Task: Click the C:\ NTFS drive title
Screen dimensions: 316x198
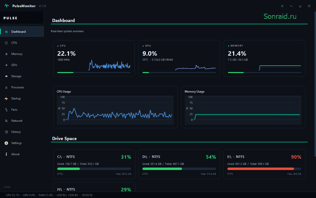Action: tap(66, 157)
